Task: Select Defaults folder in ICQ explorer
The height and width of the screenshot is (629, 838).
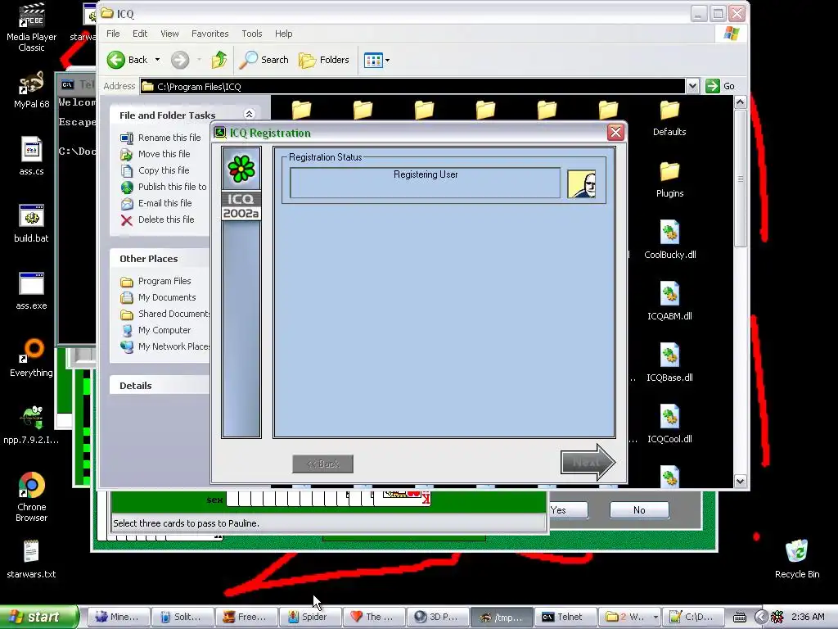Action: pos(669,118)
